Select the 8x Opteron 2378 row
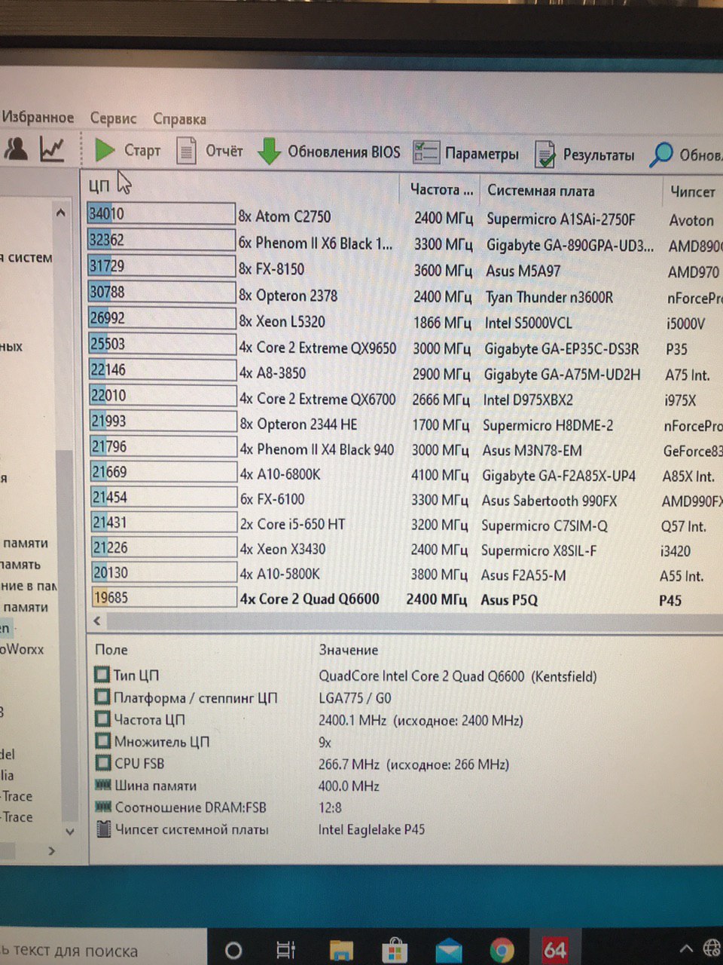This screenshot has height=965, width=723. [x=403, y=296]
